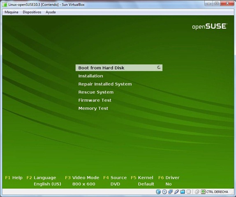Click the greyed-out display status icon
This screenshot has width=236, height=197.
[x=189, y=192]
